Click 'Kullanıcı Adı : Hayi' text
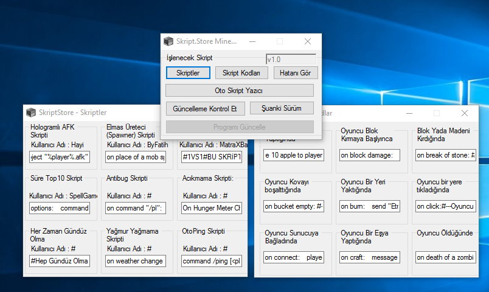Viewport: 489px width, 292px height. 57,145
